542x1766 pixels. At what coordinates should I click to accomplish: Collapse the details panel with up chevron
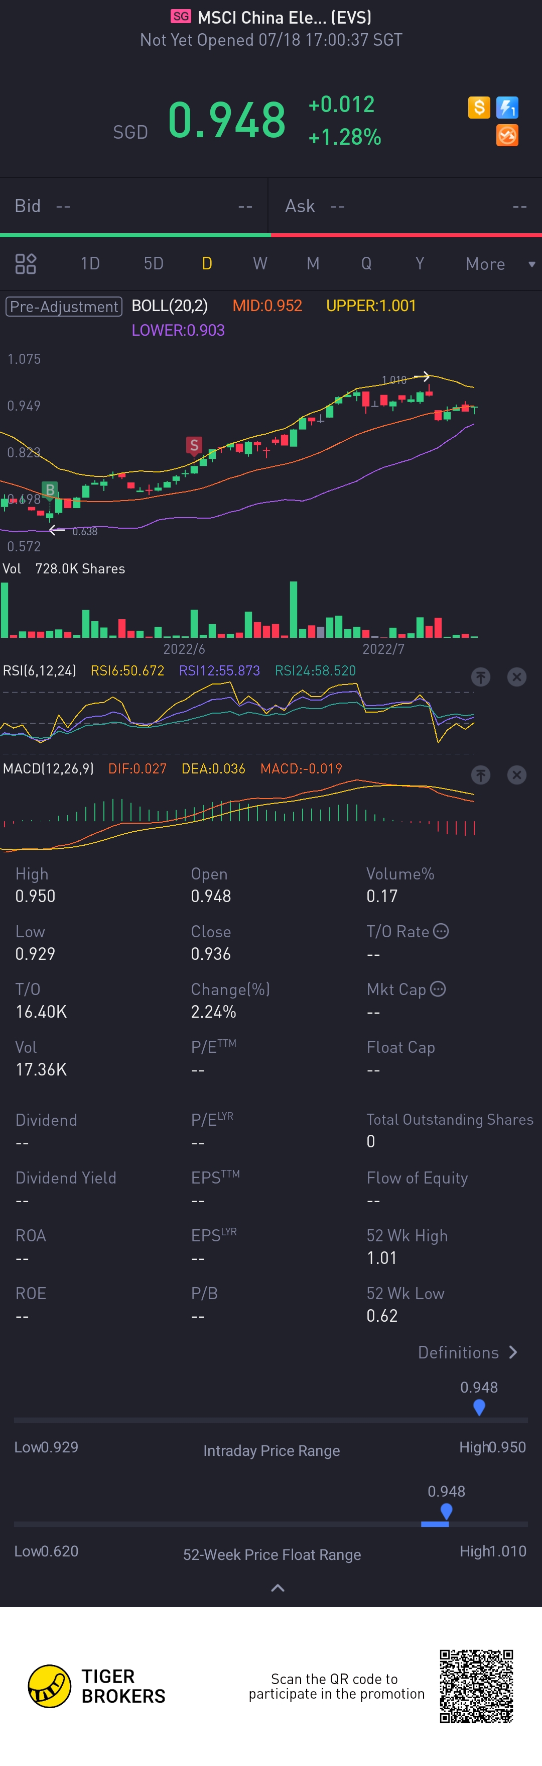(278, 1588)
